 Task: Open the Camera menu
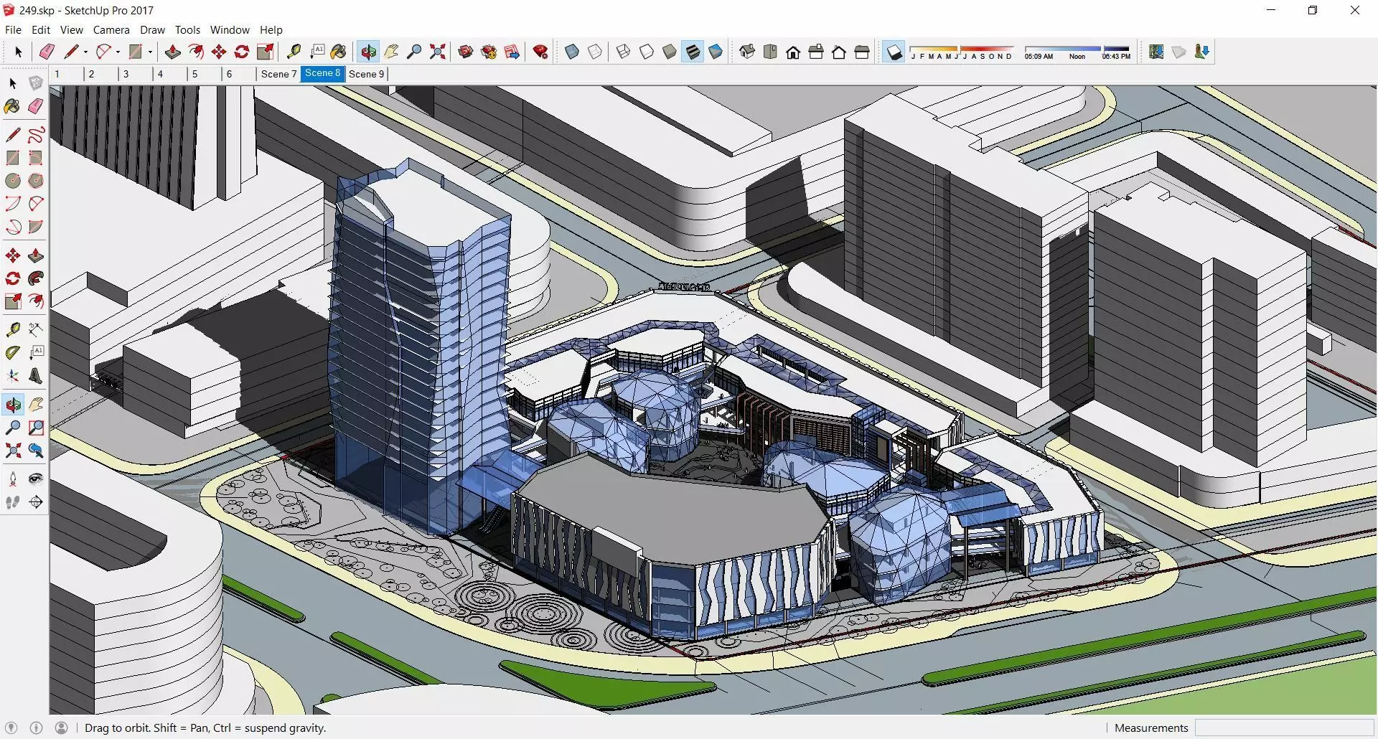pos(111,30)
